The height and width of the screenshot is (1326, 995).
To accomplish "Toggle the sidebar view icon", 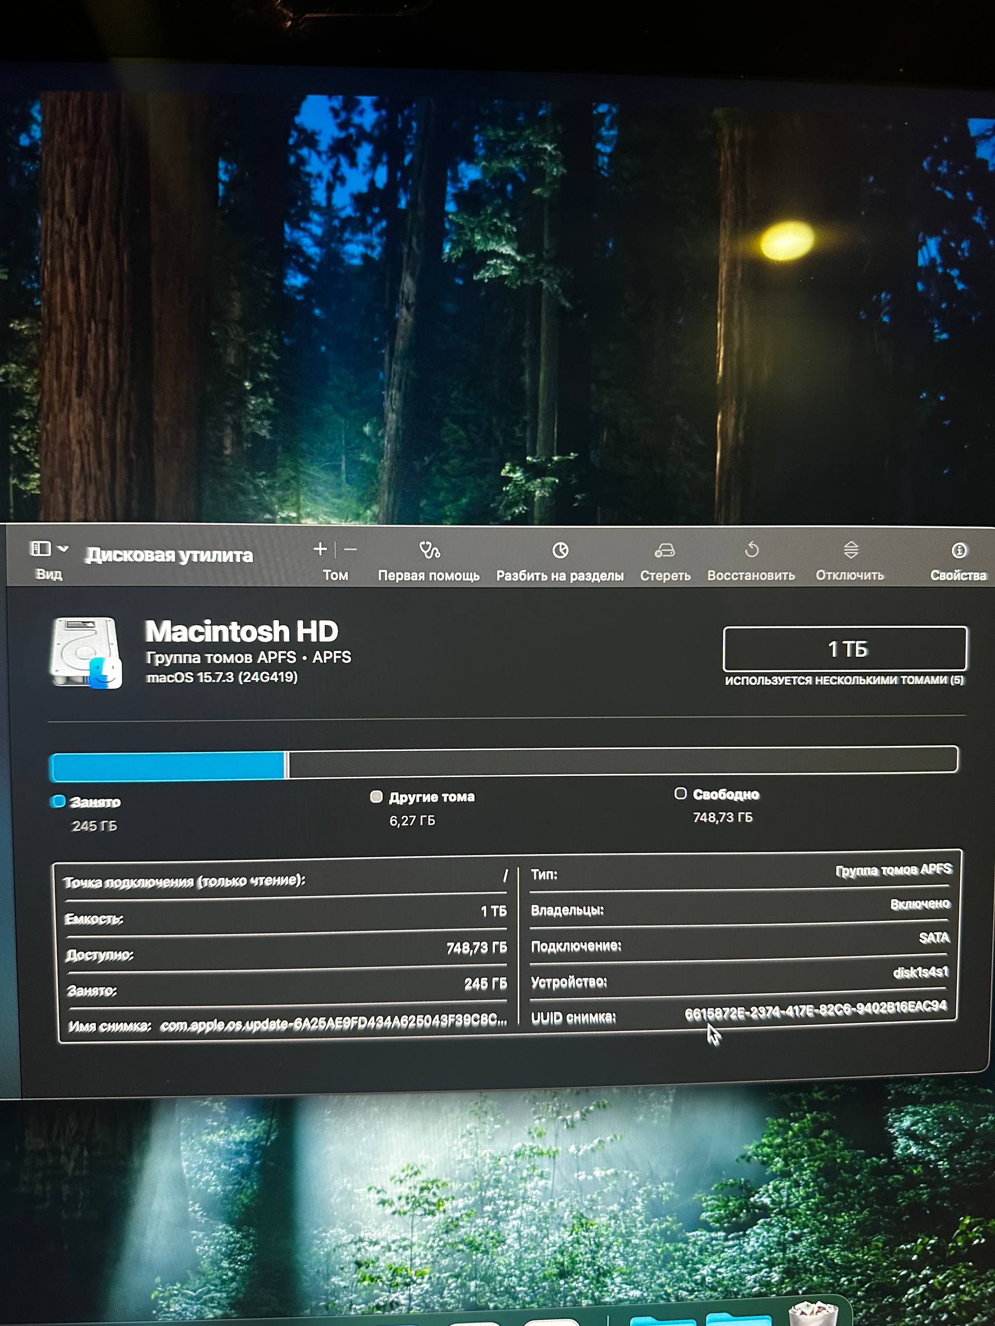I will click(x=40, y=548).
